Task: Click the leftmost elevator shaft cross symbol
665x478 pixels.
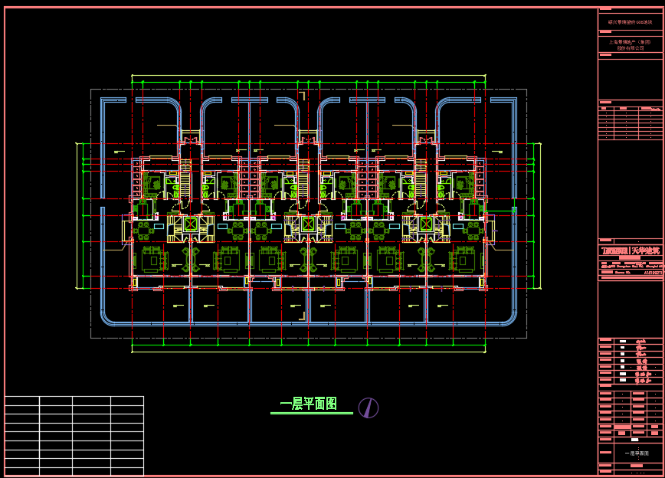Action: click(191, 224)
